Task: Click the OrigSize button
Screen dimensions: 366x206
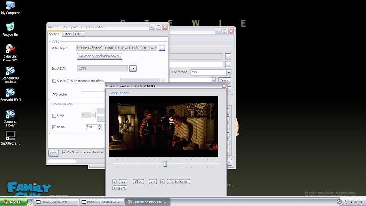Action: 119,188
